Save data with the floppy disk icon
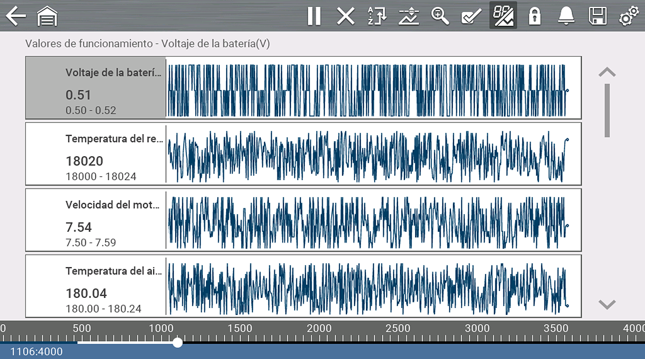Image resolution: width=645 pixels, height=359 pixels. 597,16
